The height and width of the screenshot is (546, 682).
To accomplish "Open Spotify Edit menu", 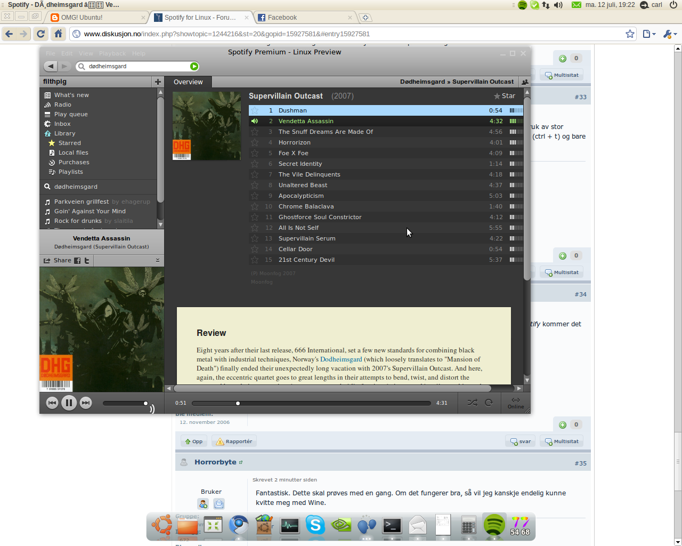I will coord(67,53).
